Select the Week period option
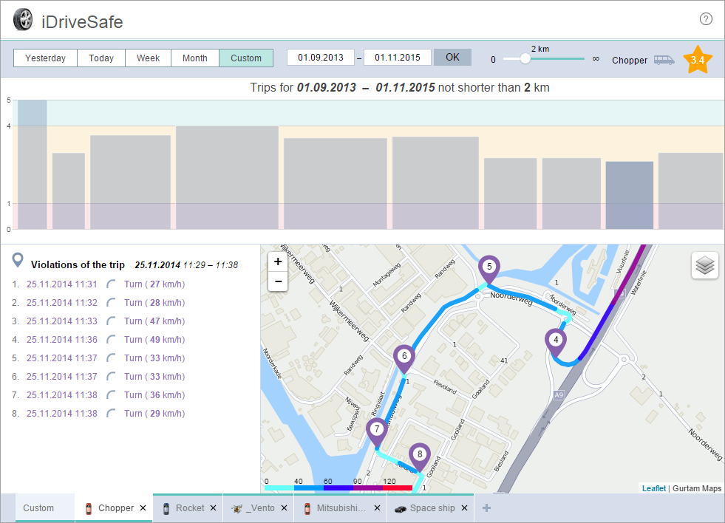 [148, 58]
